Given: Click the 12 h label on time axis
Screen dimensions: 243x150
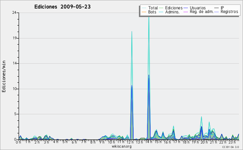Looking at the screenshot, I should [130, 142].
